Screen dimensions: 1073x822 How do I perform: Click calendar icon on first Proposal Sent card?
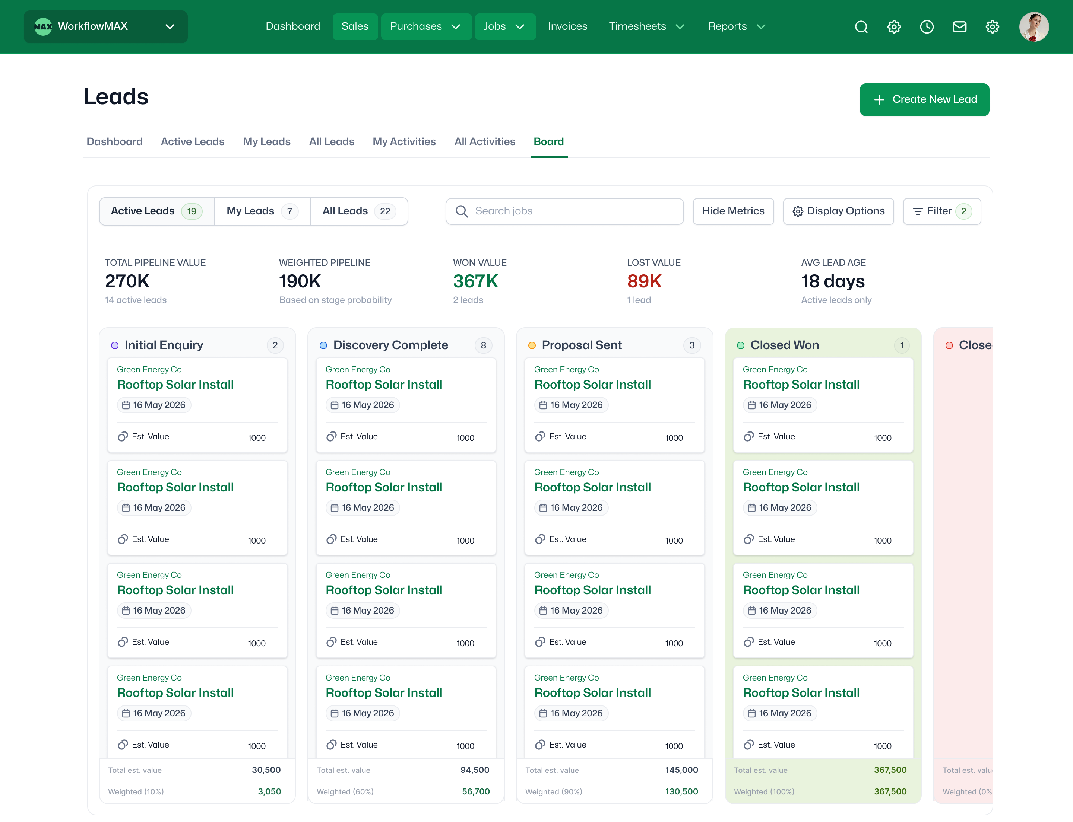pyautogui.click(x=543, y=405)
